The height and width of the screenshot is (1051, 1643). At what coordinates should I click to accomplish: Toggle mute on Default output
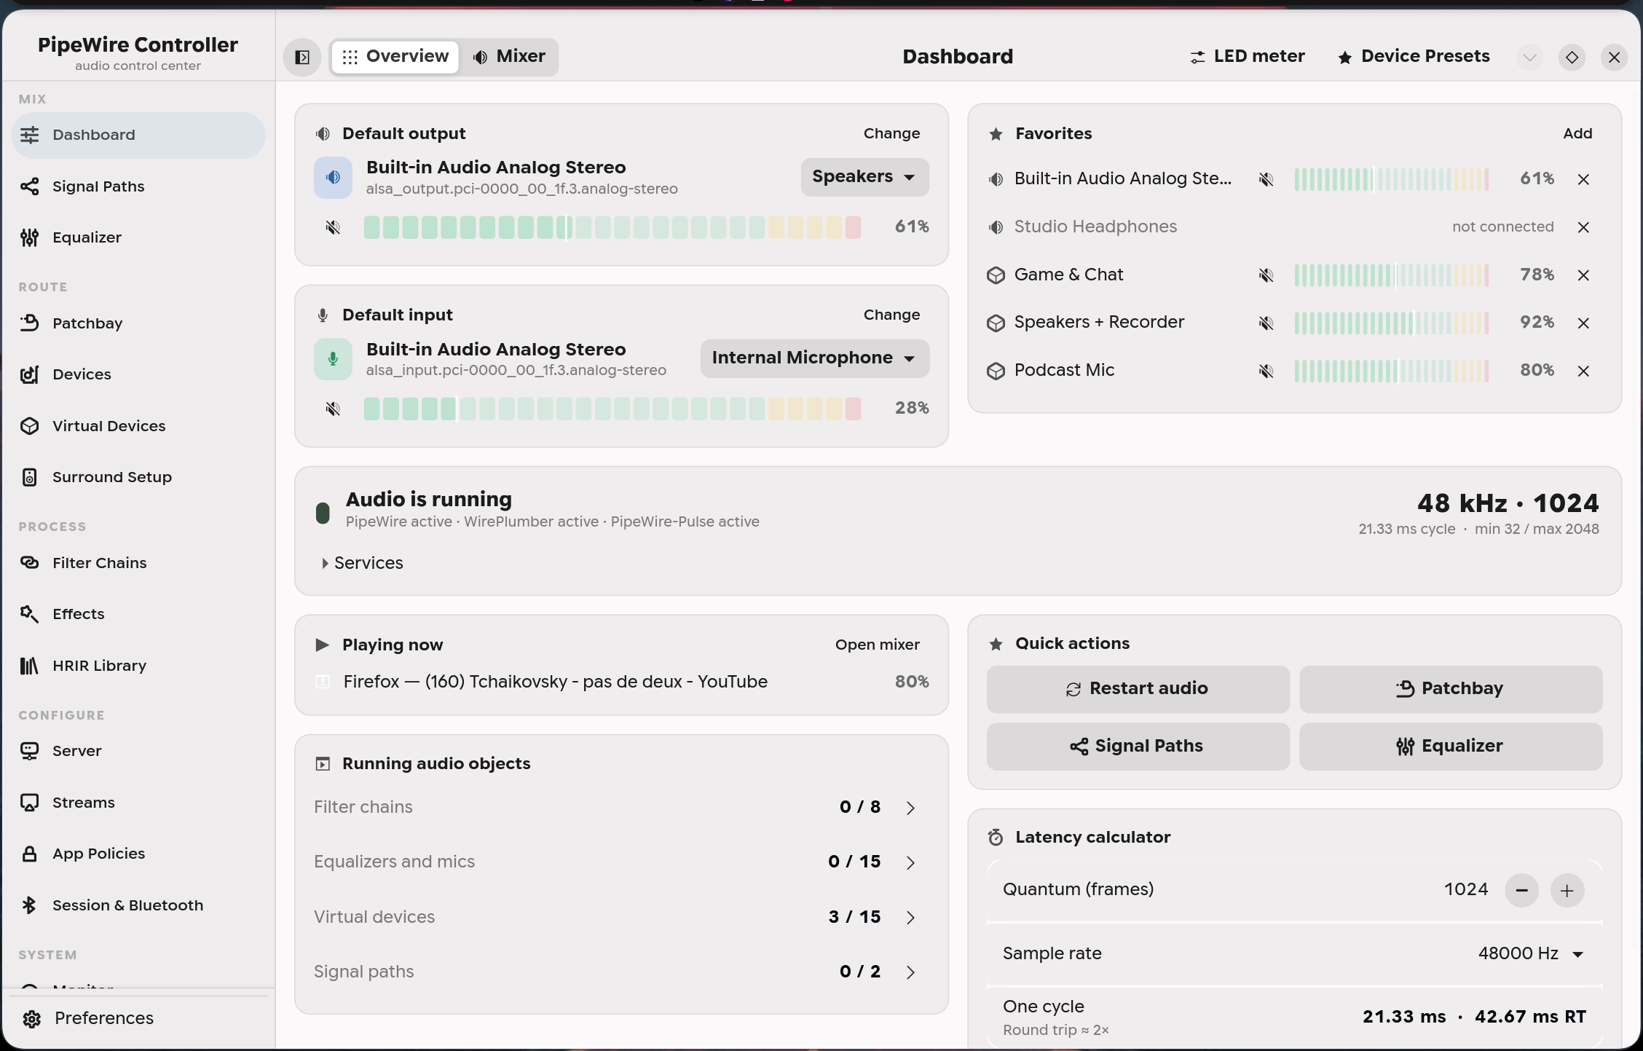point(333,227)
